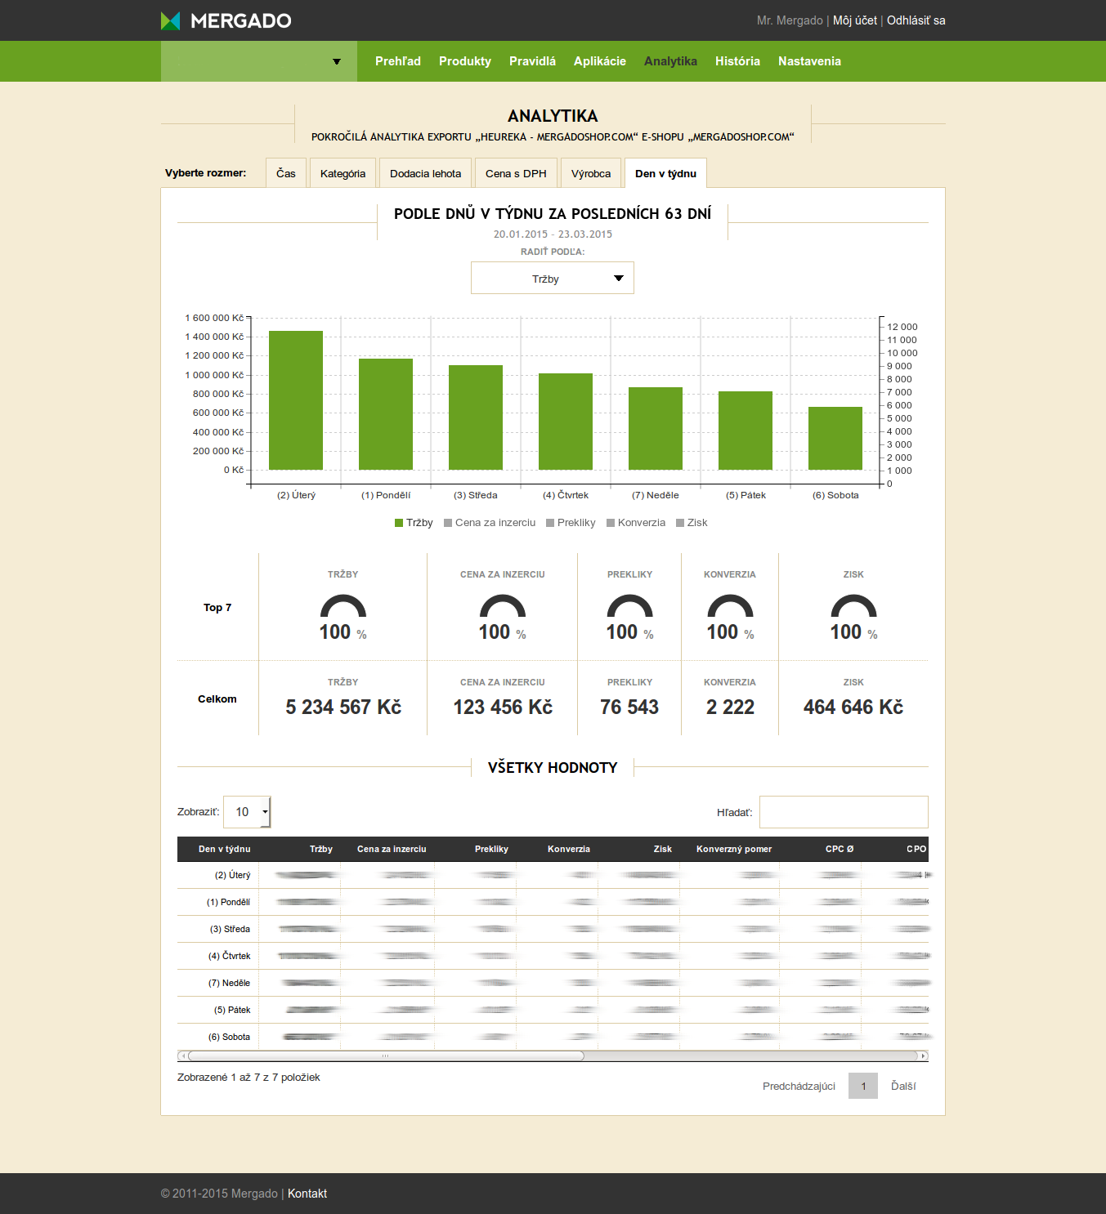The height and width of the screenshot is (1214, 1106).
Task: Select the (4) Čtvrtek table row
Action: point(553,956)
